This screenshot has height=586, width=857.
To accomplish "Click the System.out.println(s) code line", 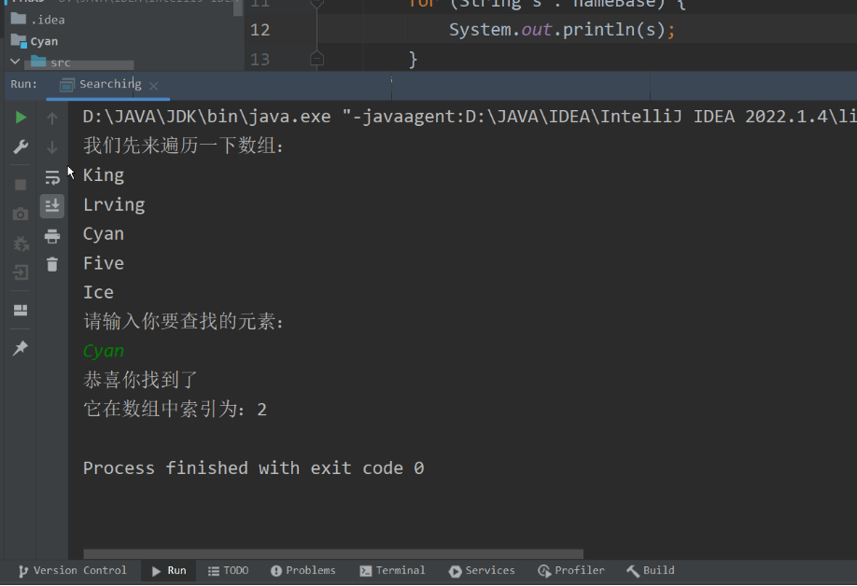I will (x=562, y=30).
